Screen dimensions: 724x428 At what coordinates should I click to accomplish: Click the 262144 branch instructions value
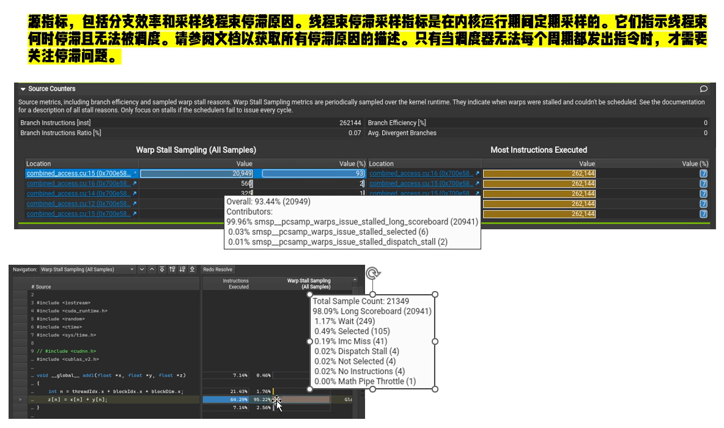pyautogui.click(x=350, y=122)
